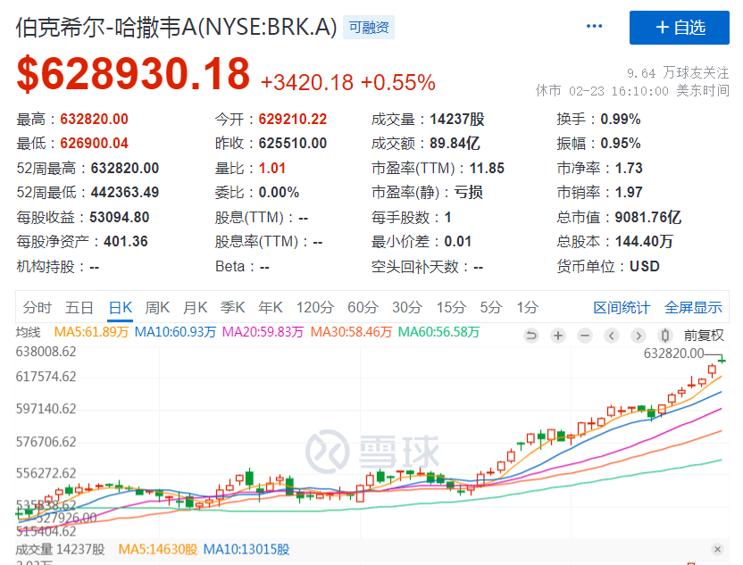Select the 月K chart tab

click(x=196, y=307)
